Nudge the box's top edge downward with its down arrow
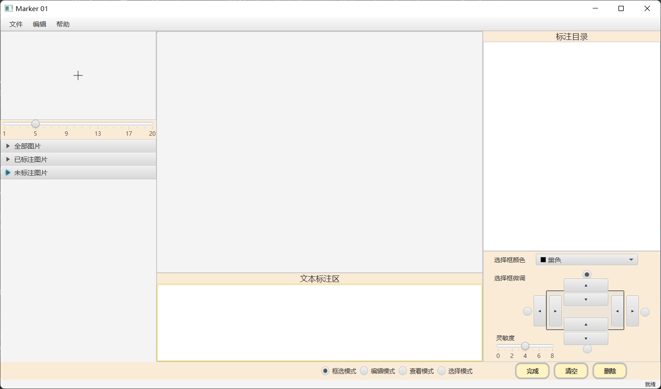Screen dimensions: 661x389 [586, 299]
